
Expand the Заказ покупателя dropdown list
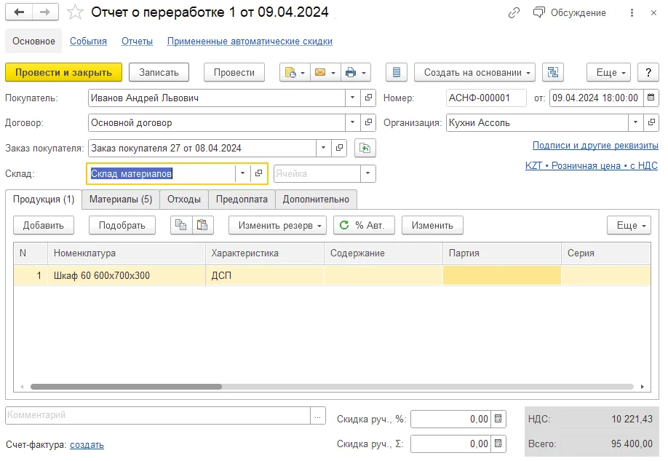pos(323,148)
